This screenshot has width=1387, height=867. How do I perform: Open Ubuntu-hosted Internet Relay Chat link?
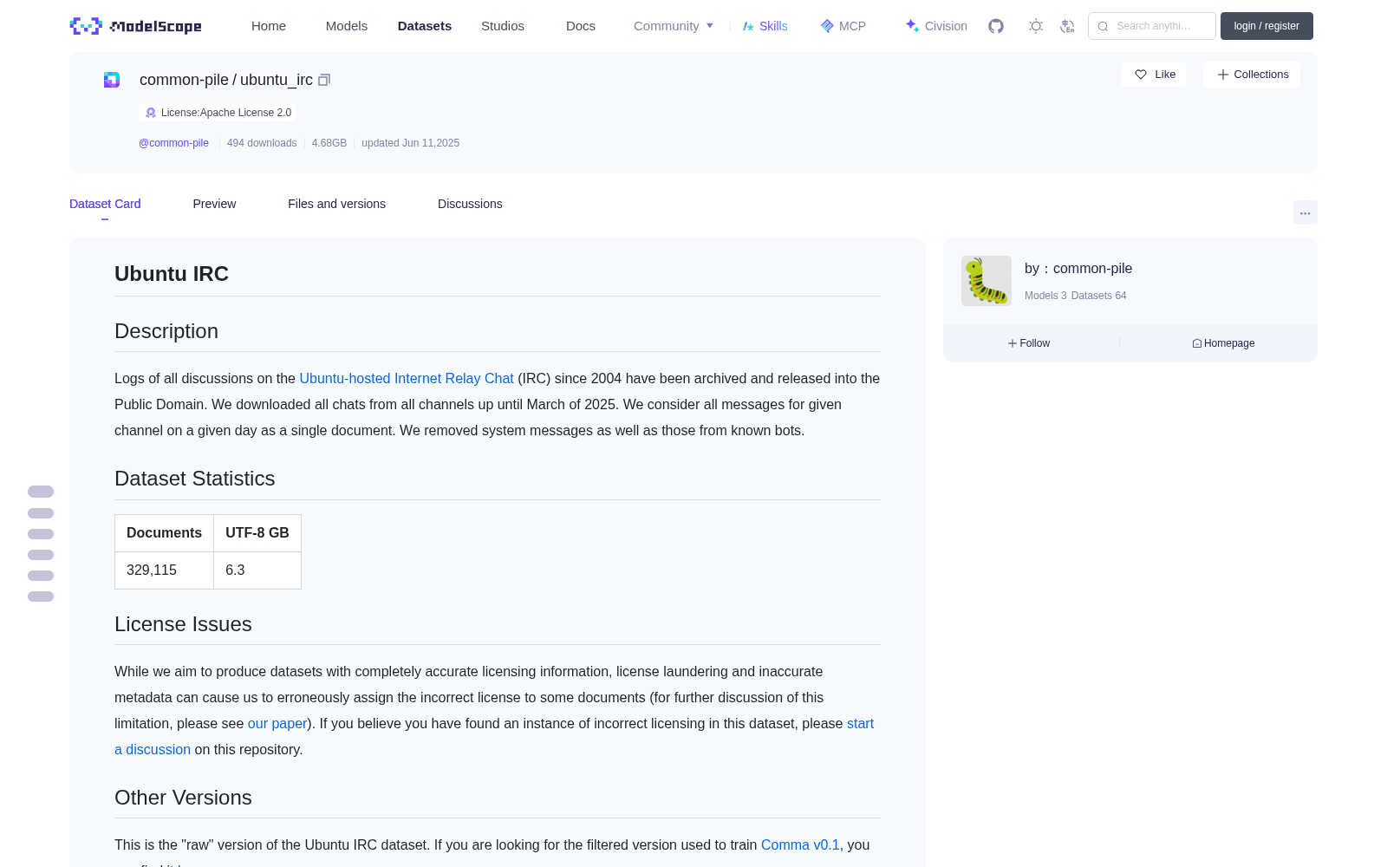(407, 378)
